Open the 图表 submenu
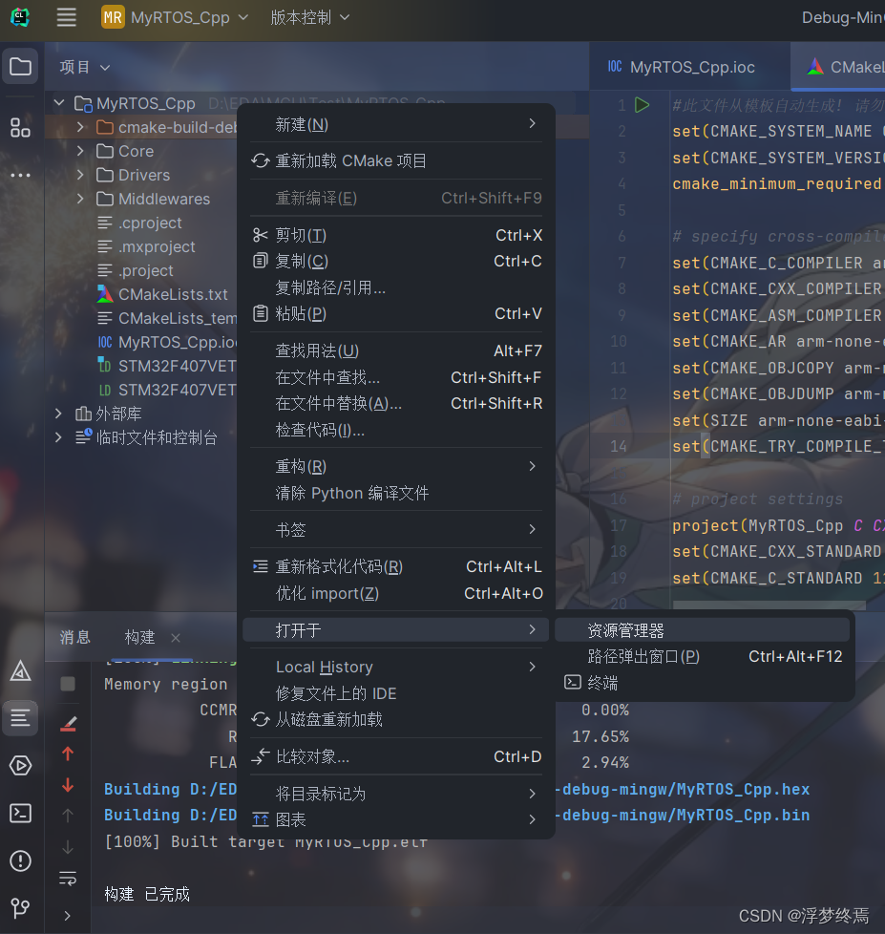Image resolution: width=885 pixels, height=934 pixels. 396,819
